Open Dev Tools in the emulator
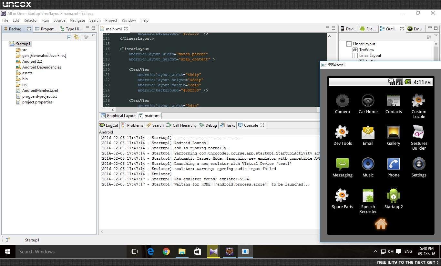 342,136
